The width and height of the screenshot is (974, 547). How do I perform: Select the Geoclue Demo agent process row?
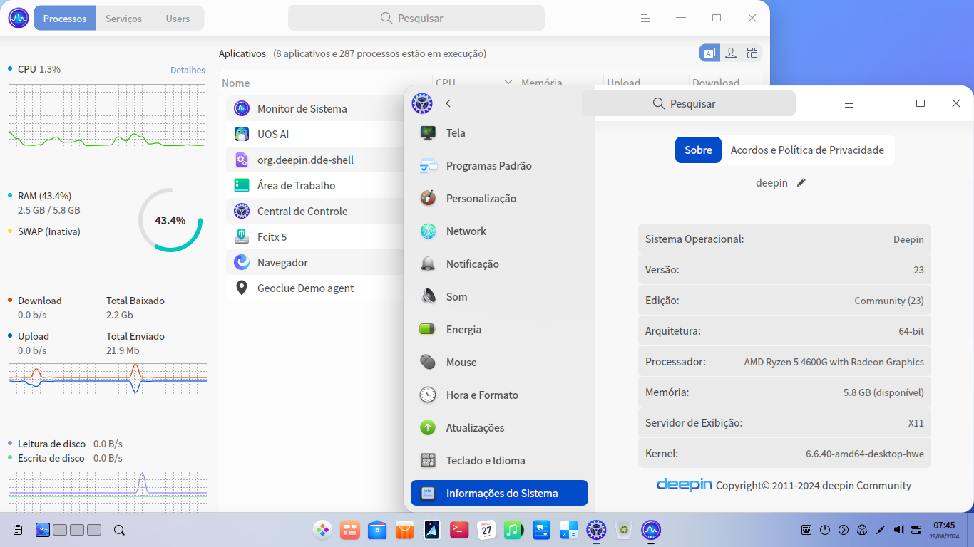pos(315,288)
